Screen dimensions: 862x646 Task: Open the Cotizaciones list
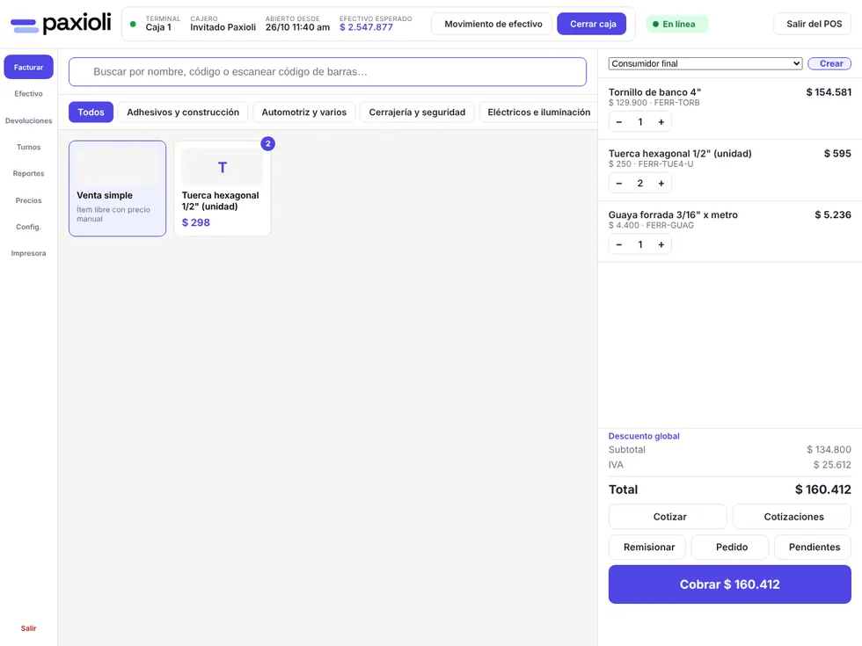pyautogui.click(x=793, y=517)
